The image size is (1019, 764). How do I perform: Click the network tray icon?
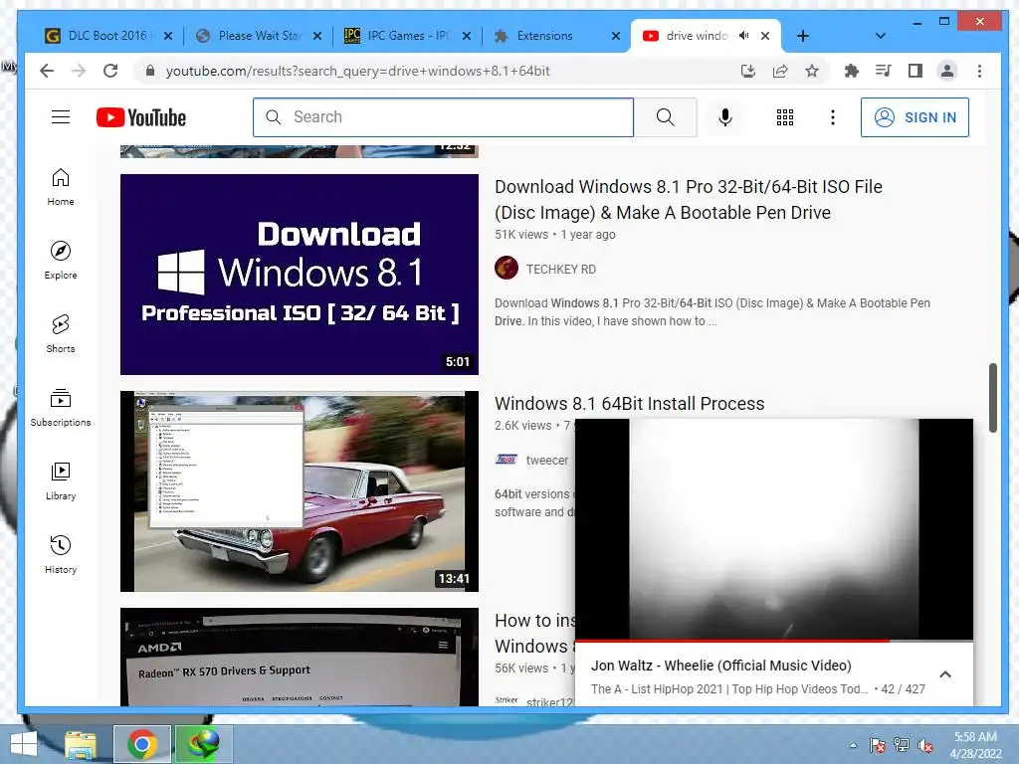tap(902, 745)
